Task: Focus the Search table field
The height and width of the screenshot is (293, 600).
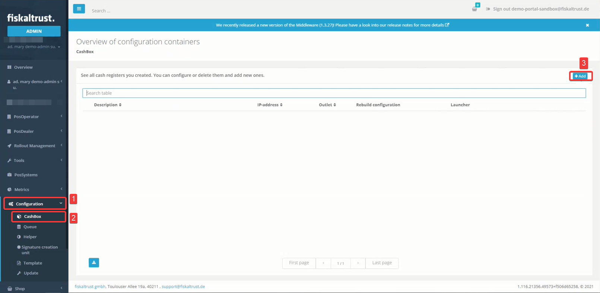Action: [x=334, y=93]
